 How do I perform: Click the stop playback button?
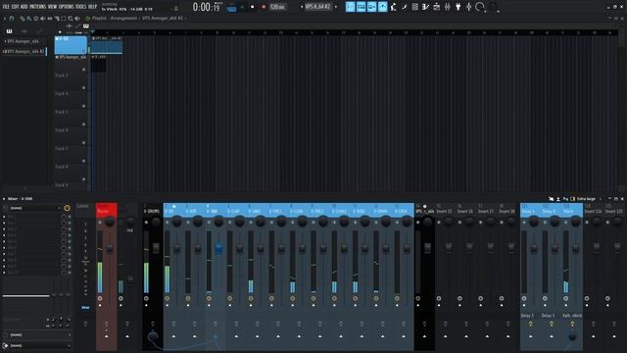click(253, 7)
